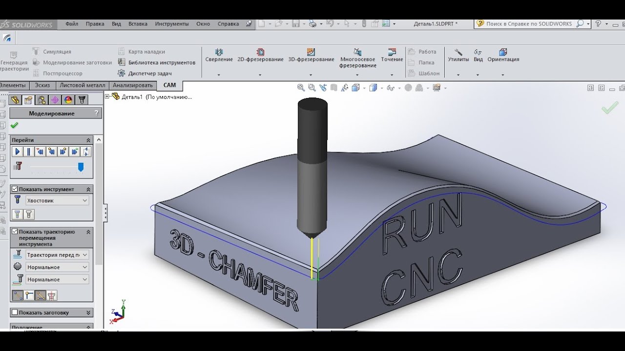Click the Работа button

pyautogui.click(x=422, y=52)
